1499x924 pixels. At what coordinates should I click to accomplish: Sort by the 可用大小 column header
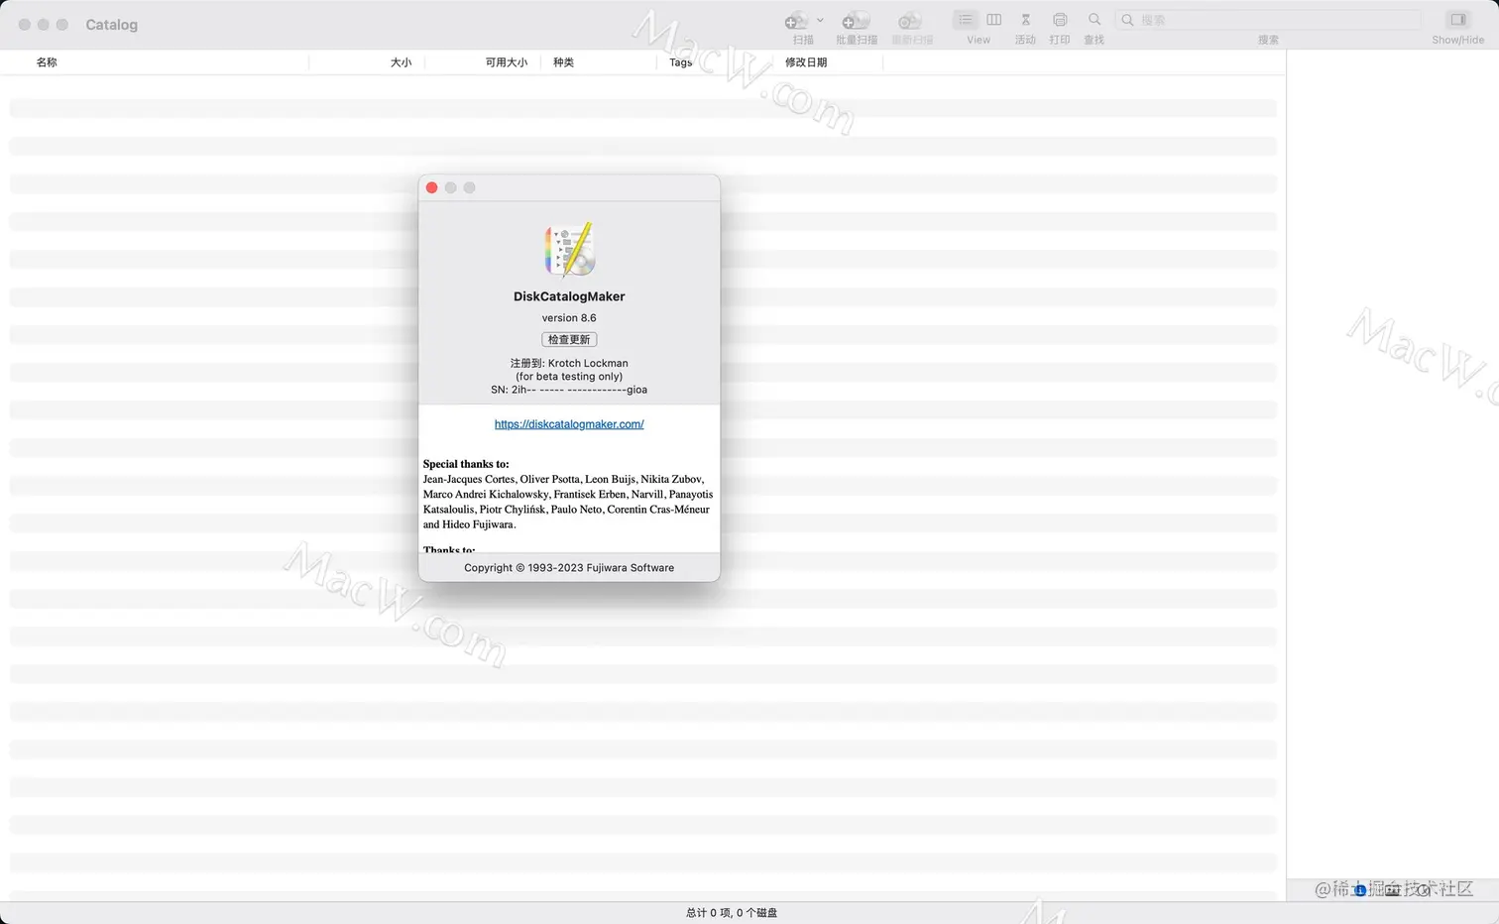coord(507,62)
